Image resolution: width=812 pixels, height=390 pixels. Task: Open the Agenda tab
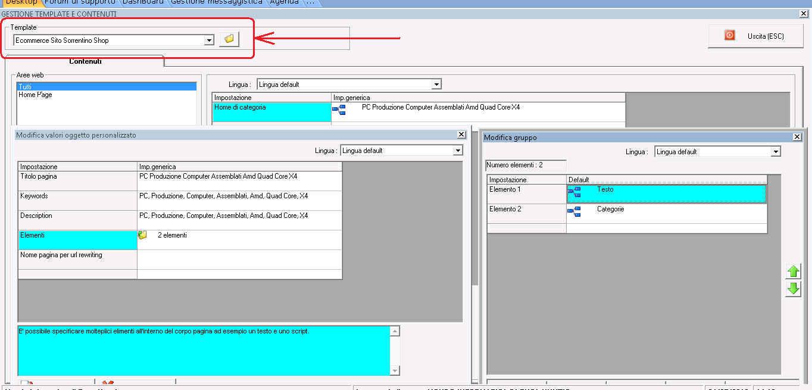click(x=284, y=2)
